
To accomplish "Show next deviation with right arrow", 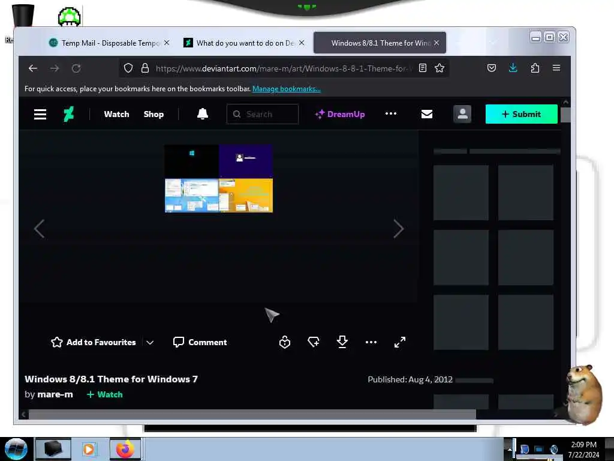I will [398, 229].
